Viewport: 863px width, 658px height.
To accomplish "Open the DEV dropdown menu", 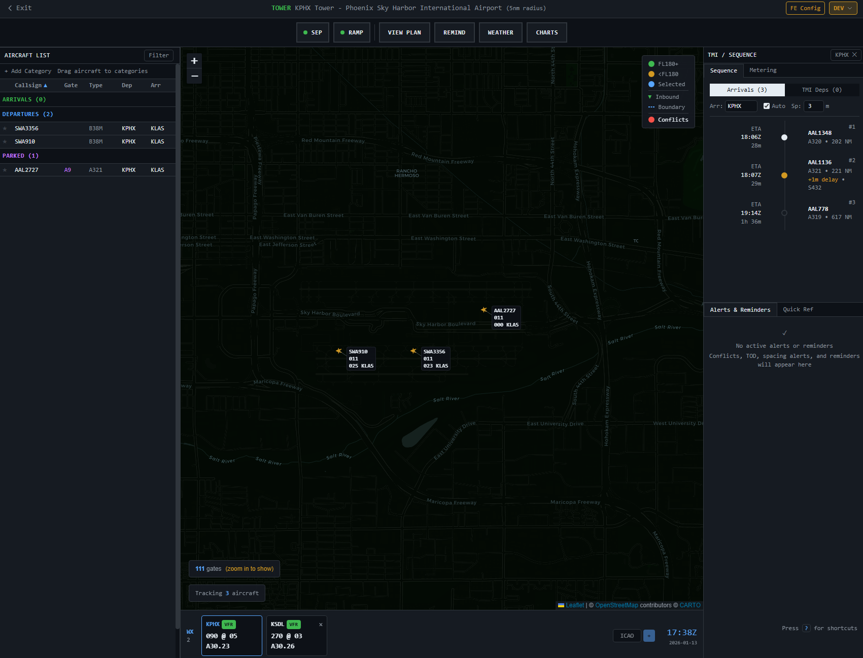I will 843,8.
